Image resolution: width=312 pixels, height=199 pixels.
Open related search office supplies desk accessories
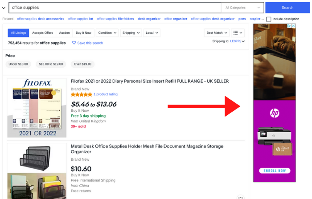coord(41,19)
